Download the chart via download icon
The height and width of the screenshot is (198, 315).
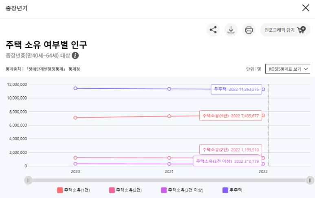(x=231, y=30)
